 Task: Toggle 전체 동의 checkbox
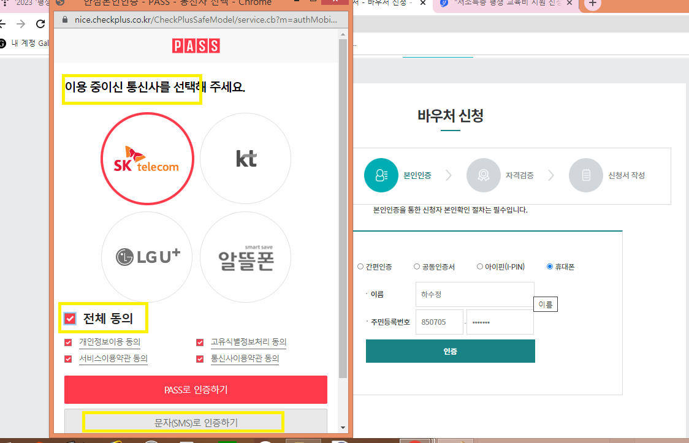click(70, 318)
